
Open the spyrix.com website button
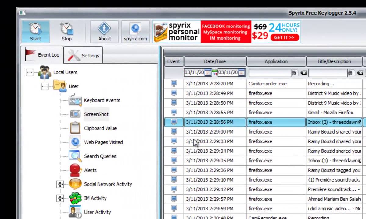[x=135, y=32]
